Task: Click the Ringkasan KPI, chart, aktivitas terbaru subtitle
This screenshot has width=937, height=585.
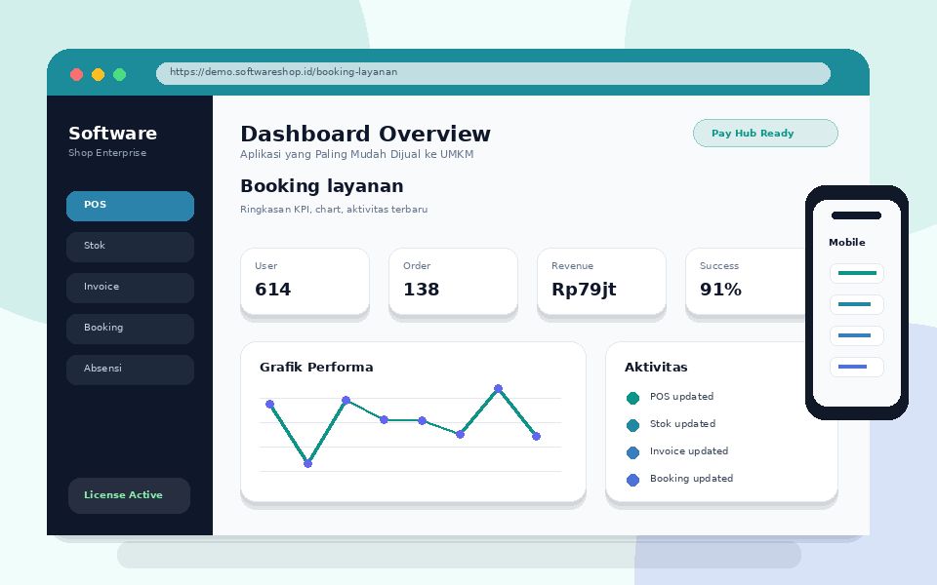Action: point(334,210)
